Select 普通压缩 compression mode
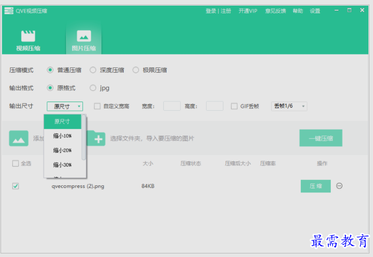Image resolution: width=373 pixels, height=257 pixels. pyautogui.click(x=50, y=70)
